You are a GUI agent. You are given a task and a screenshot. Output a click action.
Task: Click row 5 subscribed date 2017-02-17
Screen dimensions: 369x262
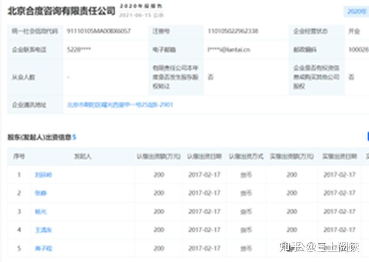click(x=204, y=249)
